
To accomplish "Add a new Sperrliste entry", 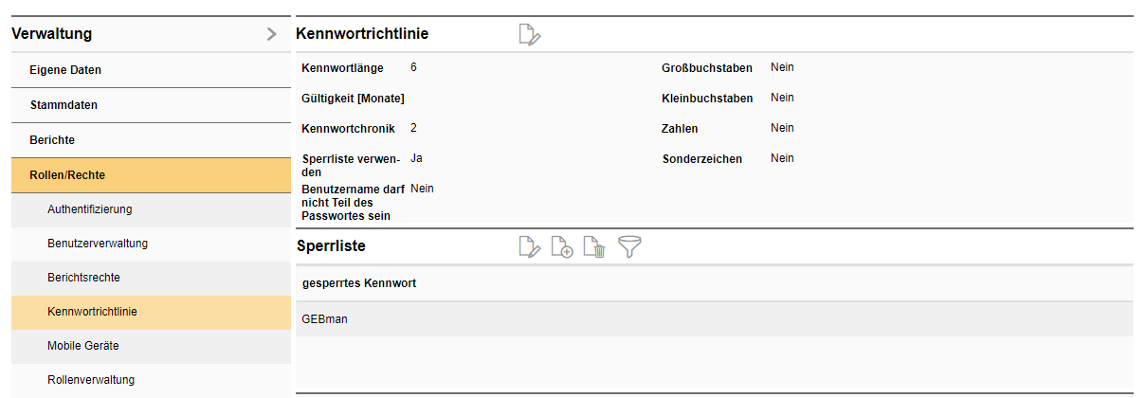I will tap(562, 247).
